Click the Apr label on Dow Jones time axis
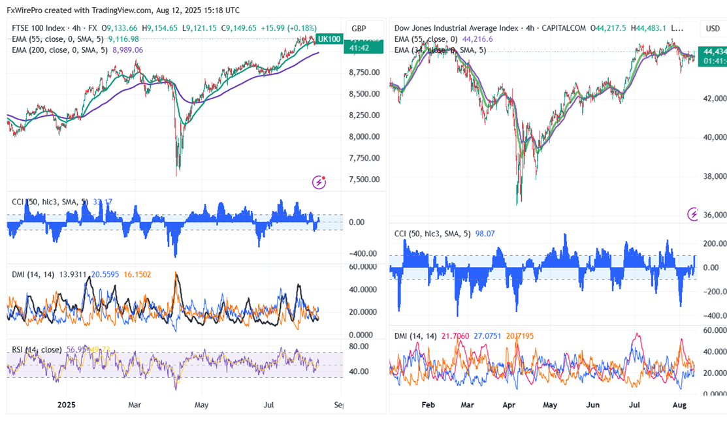Image resolution: width=727 pixels, height=423 pixels. [x=509, y=405]
